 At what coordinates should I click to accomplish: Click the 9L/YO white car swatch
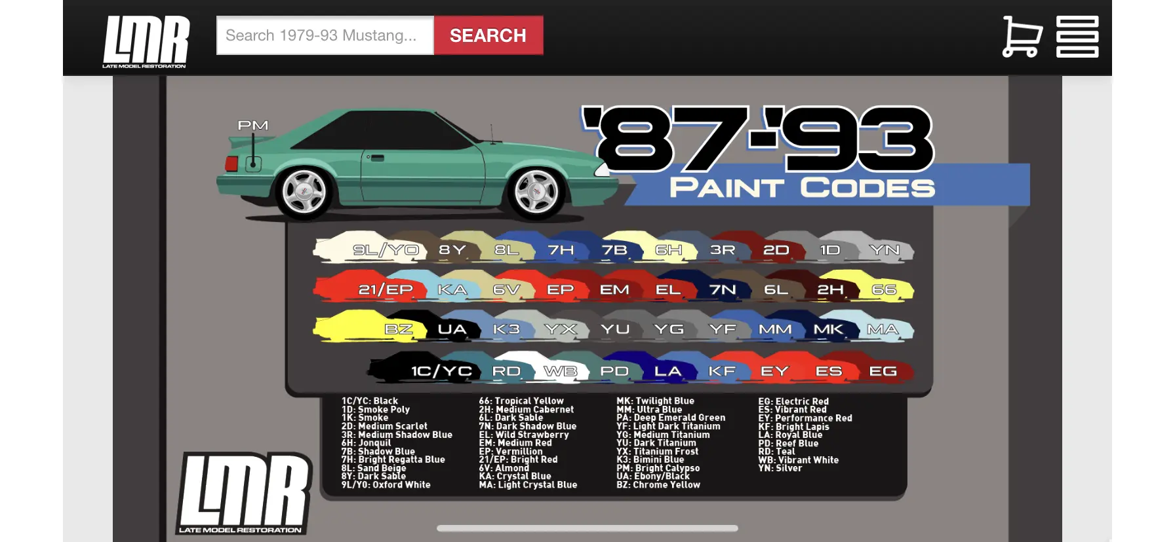[368, 247]
